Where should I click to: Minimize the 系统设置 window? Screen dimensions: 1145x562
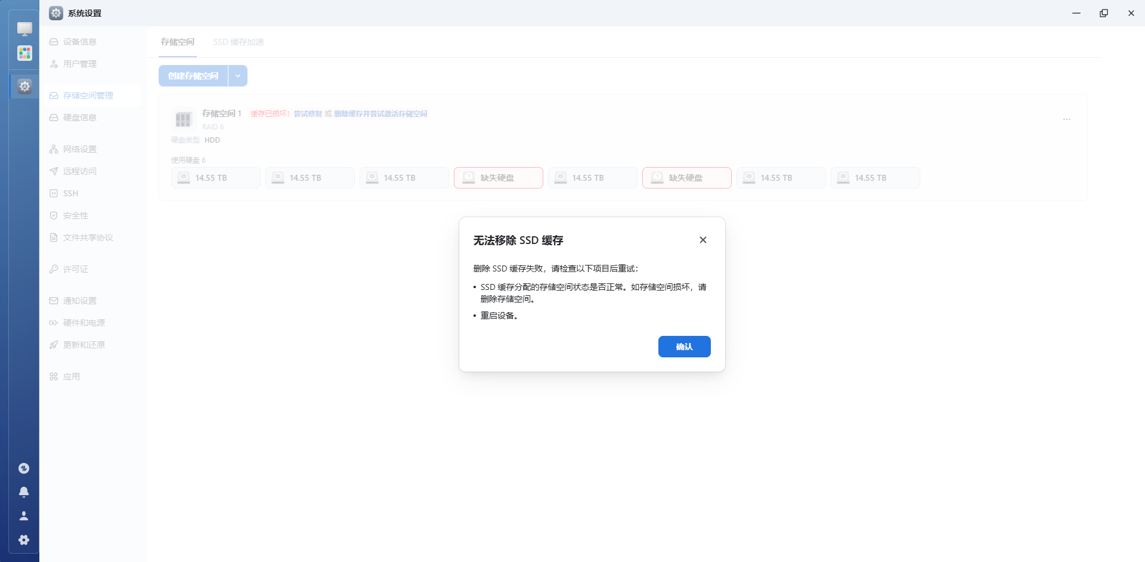1076,13
